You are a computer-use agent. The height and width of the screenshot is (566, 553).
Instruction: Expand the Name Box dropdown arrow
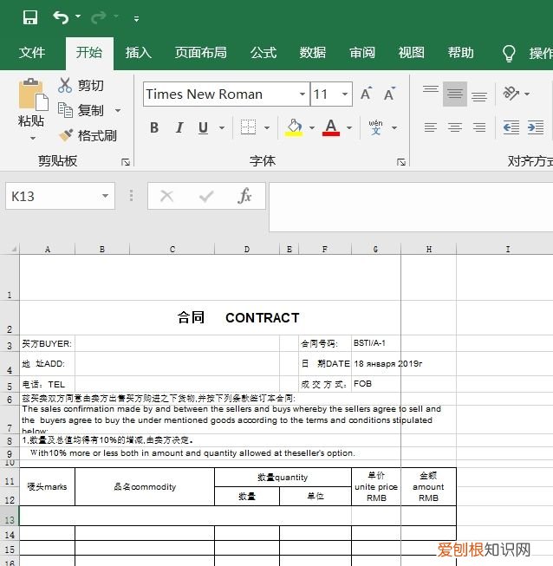[x=105, y=196]
